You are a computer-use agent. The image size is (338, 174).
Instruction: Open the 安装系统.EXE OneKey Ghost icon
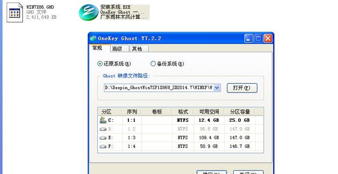pyautogui.click(x=88, y=13)
